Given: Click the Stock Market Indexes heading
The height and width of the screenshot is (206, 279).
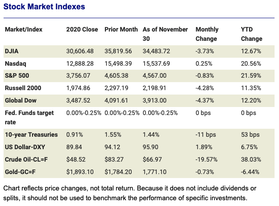Looking at the screenshot, I should coord(44,7).
